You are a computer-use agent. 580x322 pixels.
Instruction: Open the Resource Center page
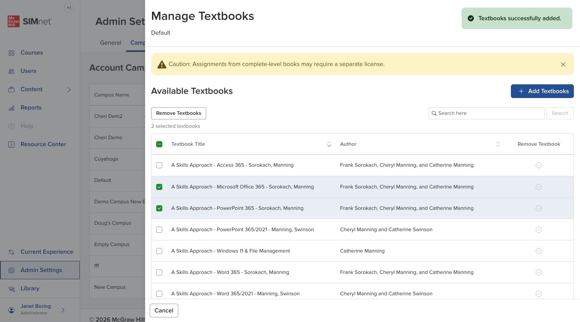43,144
